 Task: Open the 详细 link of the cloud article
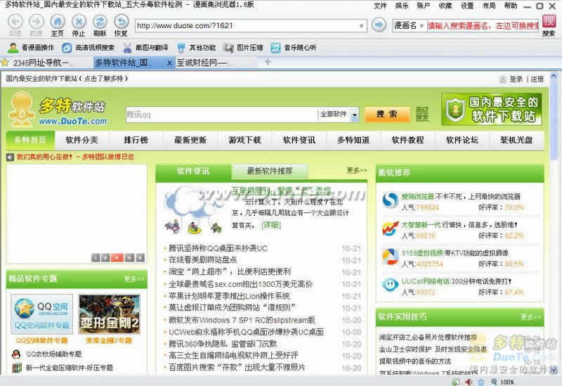[x=271, y=225]
